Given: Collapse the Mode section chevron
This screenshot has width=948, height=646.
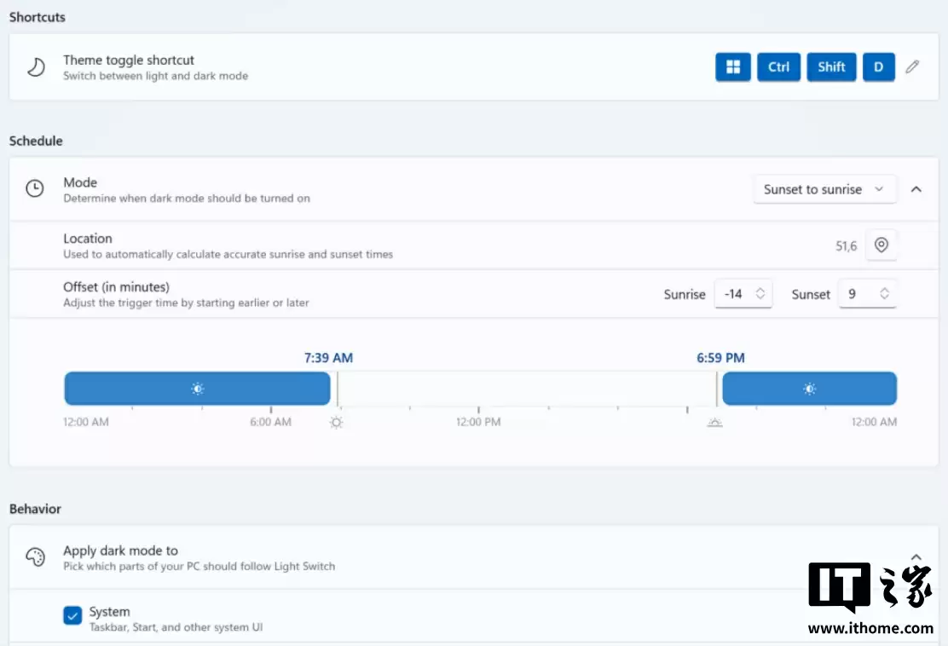Looking at the screenshot, I should point(916,189).
